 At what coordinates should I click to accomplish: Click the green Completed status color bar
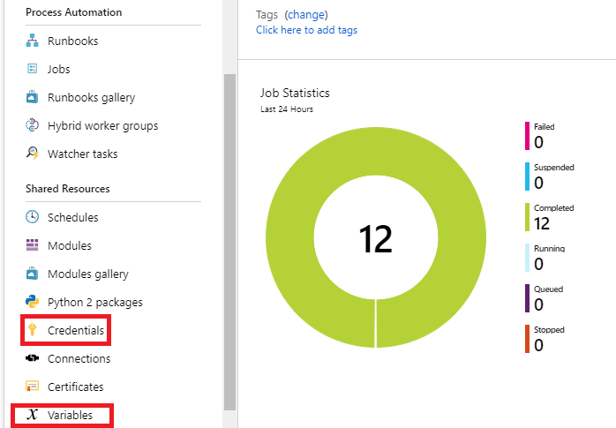pyautogui.click(x=528, y=217)
